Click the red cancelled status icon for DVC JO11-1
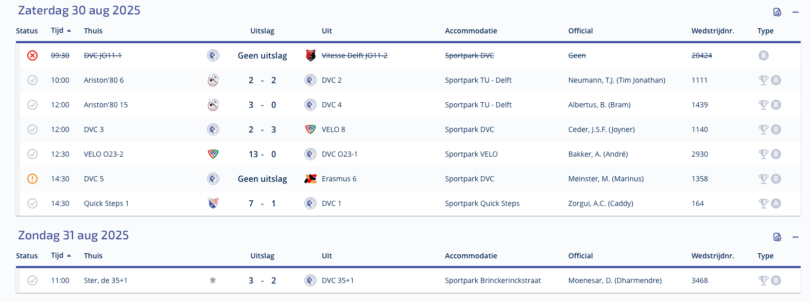Screen dimensions: 811x302 coord(32,55)
